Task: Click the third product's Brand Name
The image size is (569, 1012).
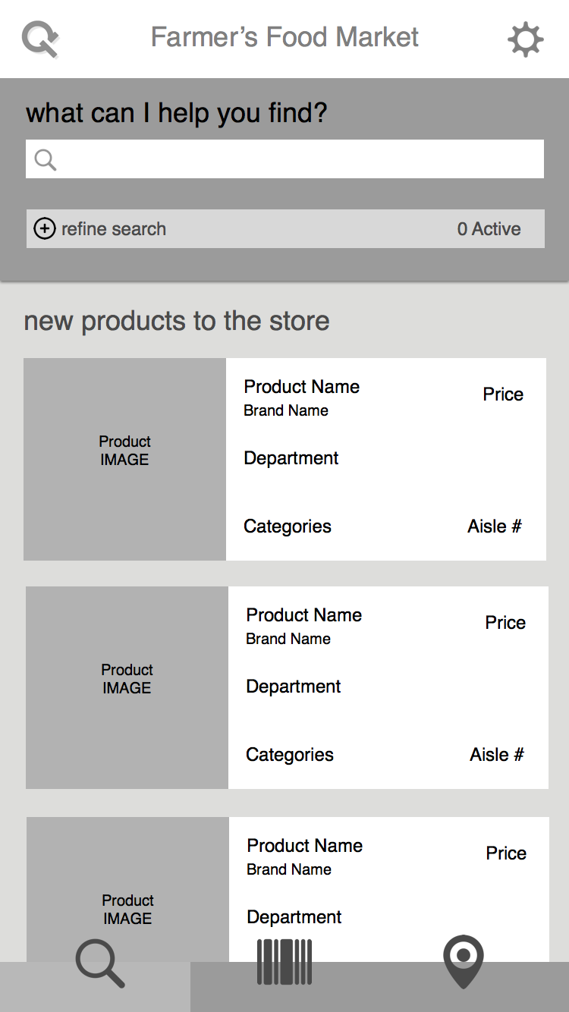Action: (x=288, y=869)
